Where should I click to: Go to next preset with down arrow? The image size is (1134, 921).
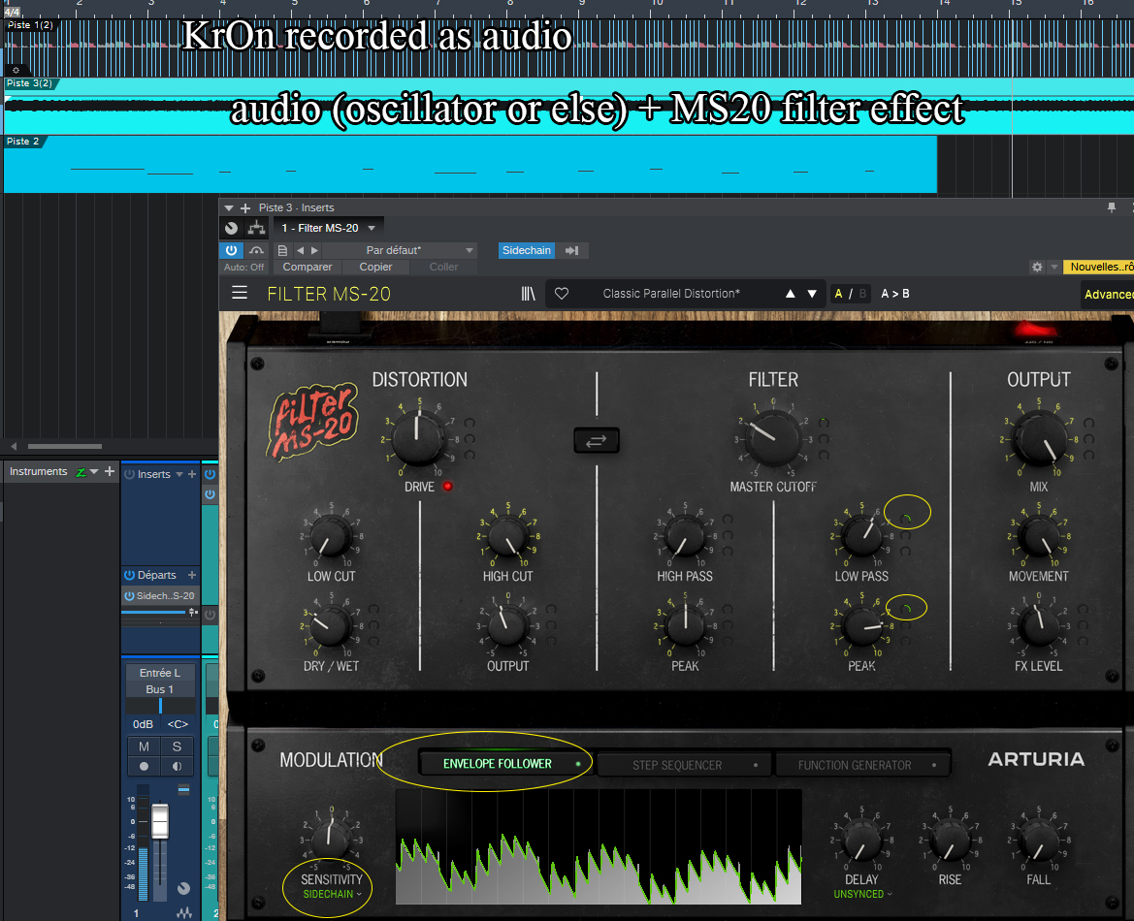click(812, 294)
